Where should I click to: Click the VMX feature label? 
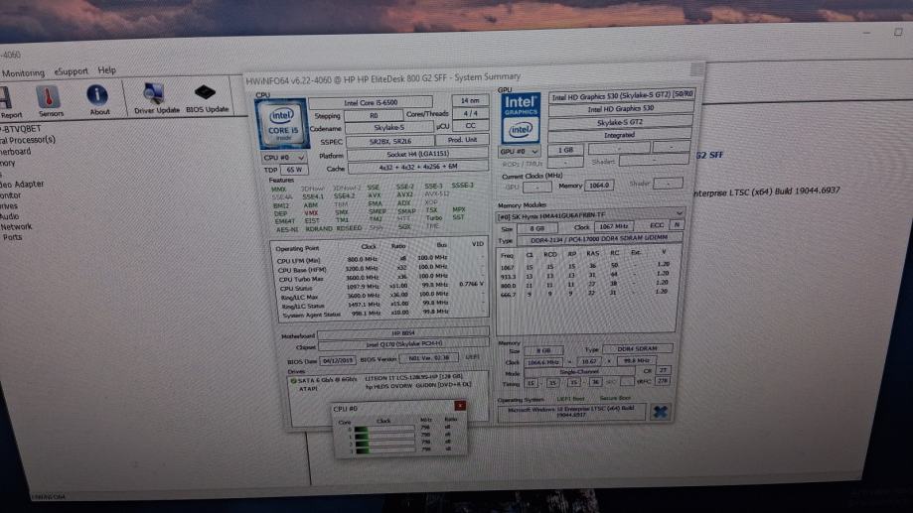[310, 213]
